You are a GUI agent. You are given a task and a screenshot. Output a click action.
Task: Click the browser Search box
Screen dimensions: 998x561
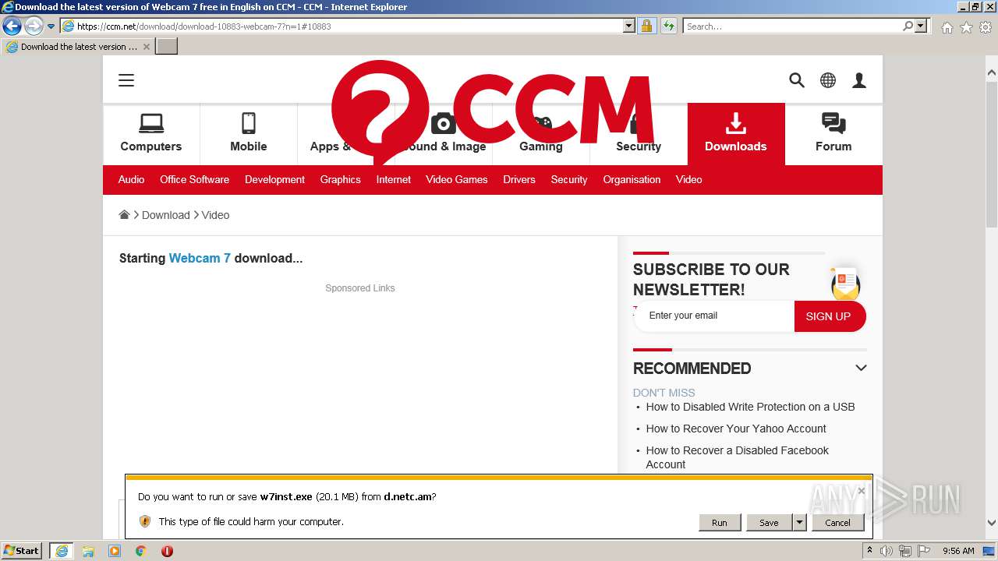793,26
